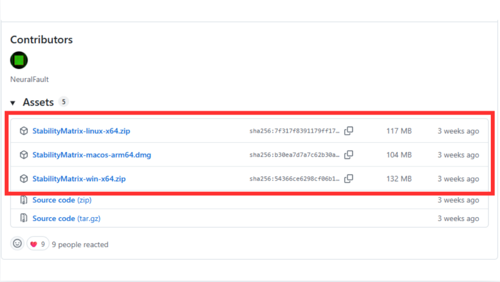This screenshot has width=500, height=282.
Task: Copy SHA256 hash for macos-arm64.dmg
Action: [x=349, y=155]
